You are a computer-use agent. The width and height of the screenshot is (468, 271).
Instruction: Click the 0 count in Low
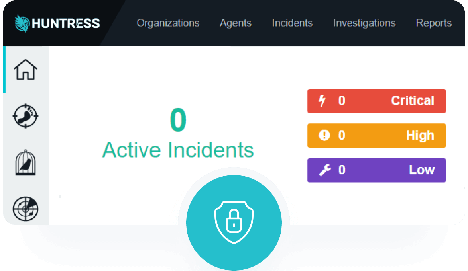coord(342,170)
